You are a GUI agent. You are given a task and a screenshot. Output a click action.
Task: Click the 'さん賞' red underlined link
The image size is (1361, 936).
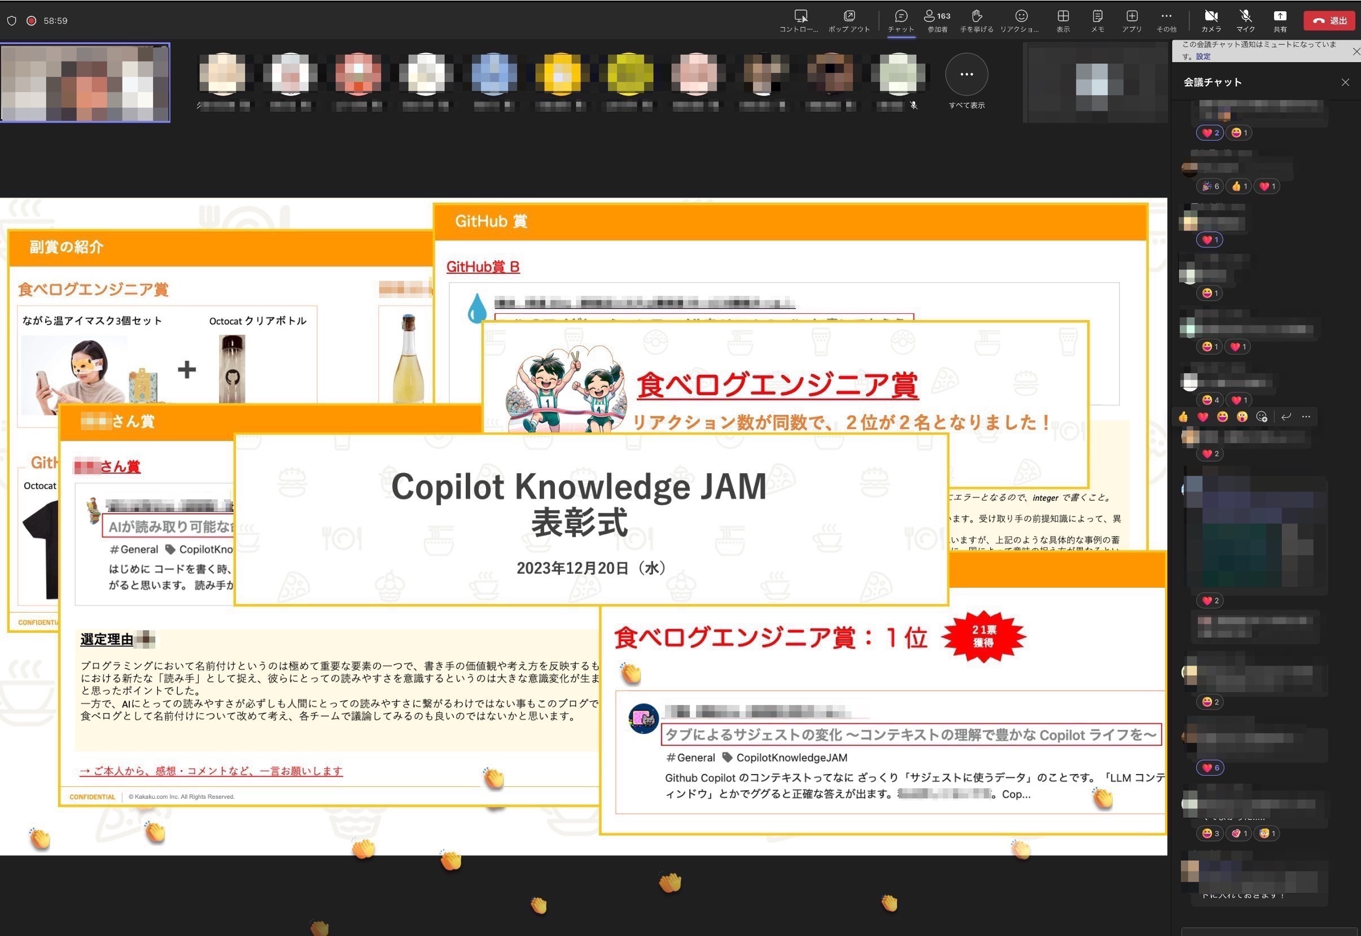pyautogui.click(x=120, y=467)
